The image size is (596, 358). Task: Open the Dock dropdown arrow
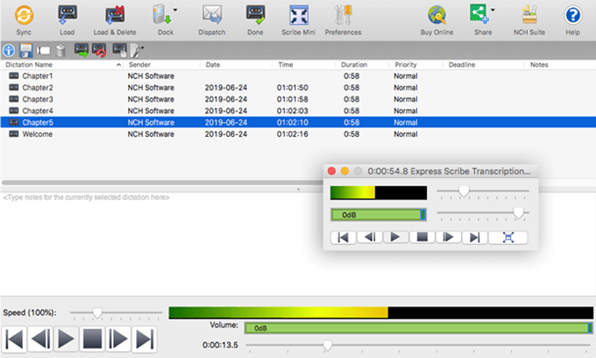pos(175,10)
